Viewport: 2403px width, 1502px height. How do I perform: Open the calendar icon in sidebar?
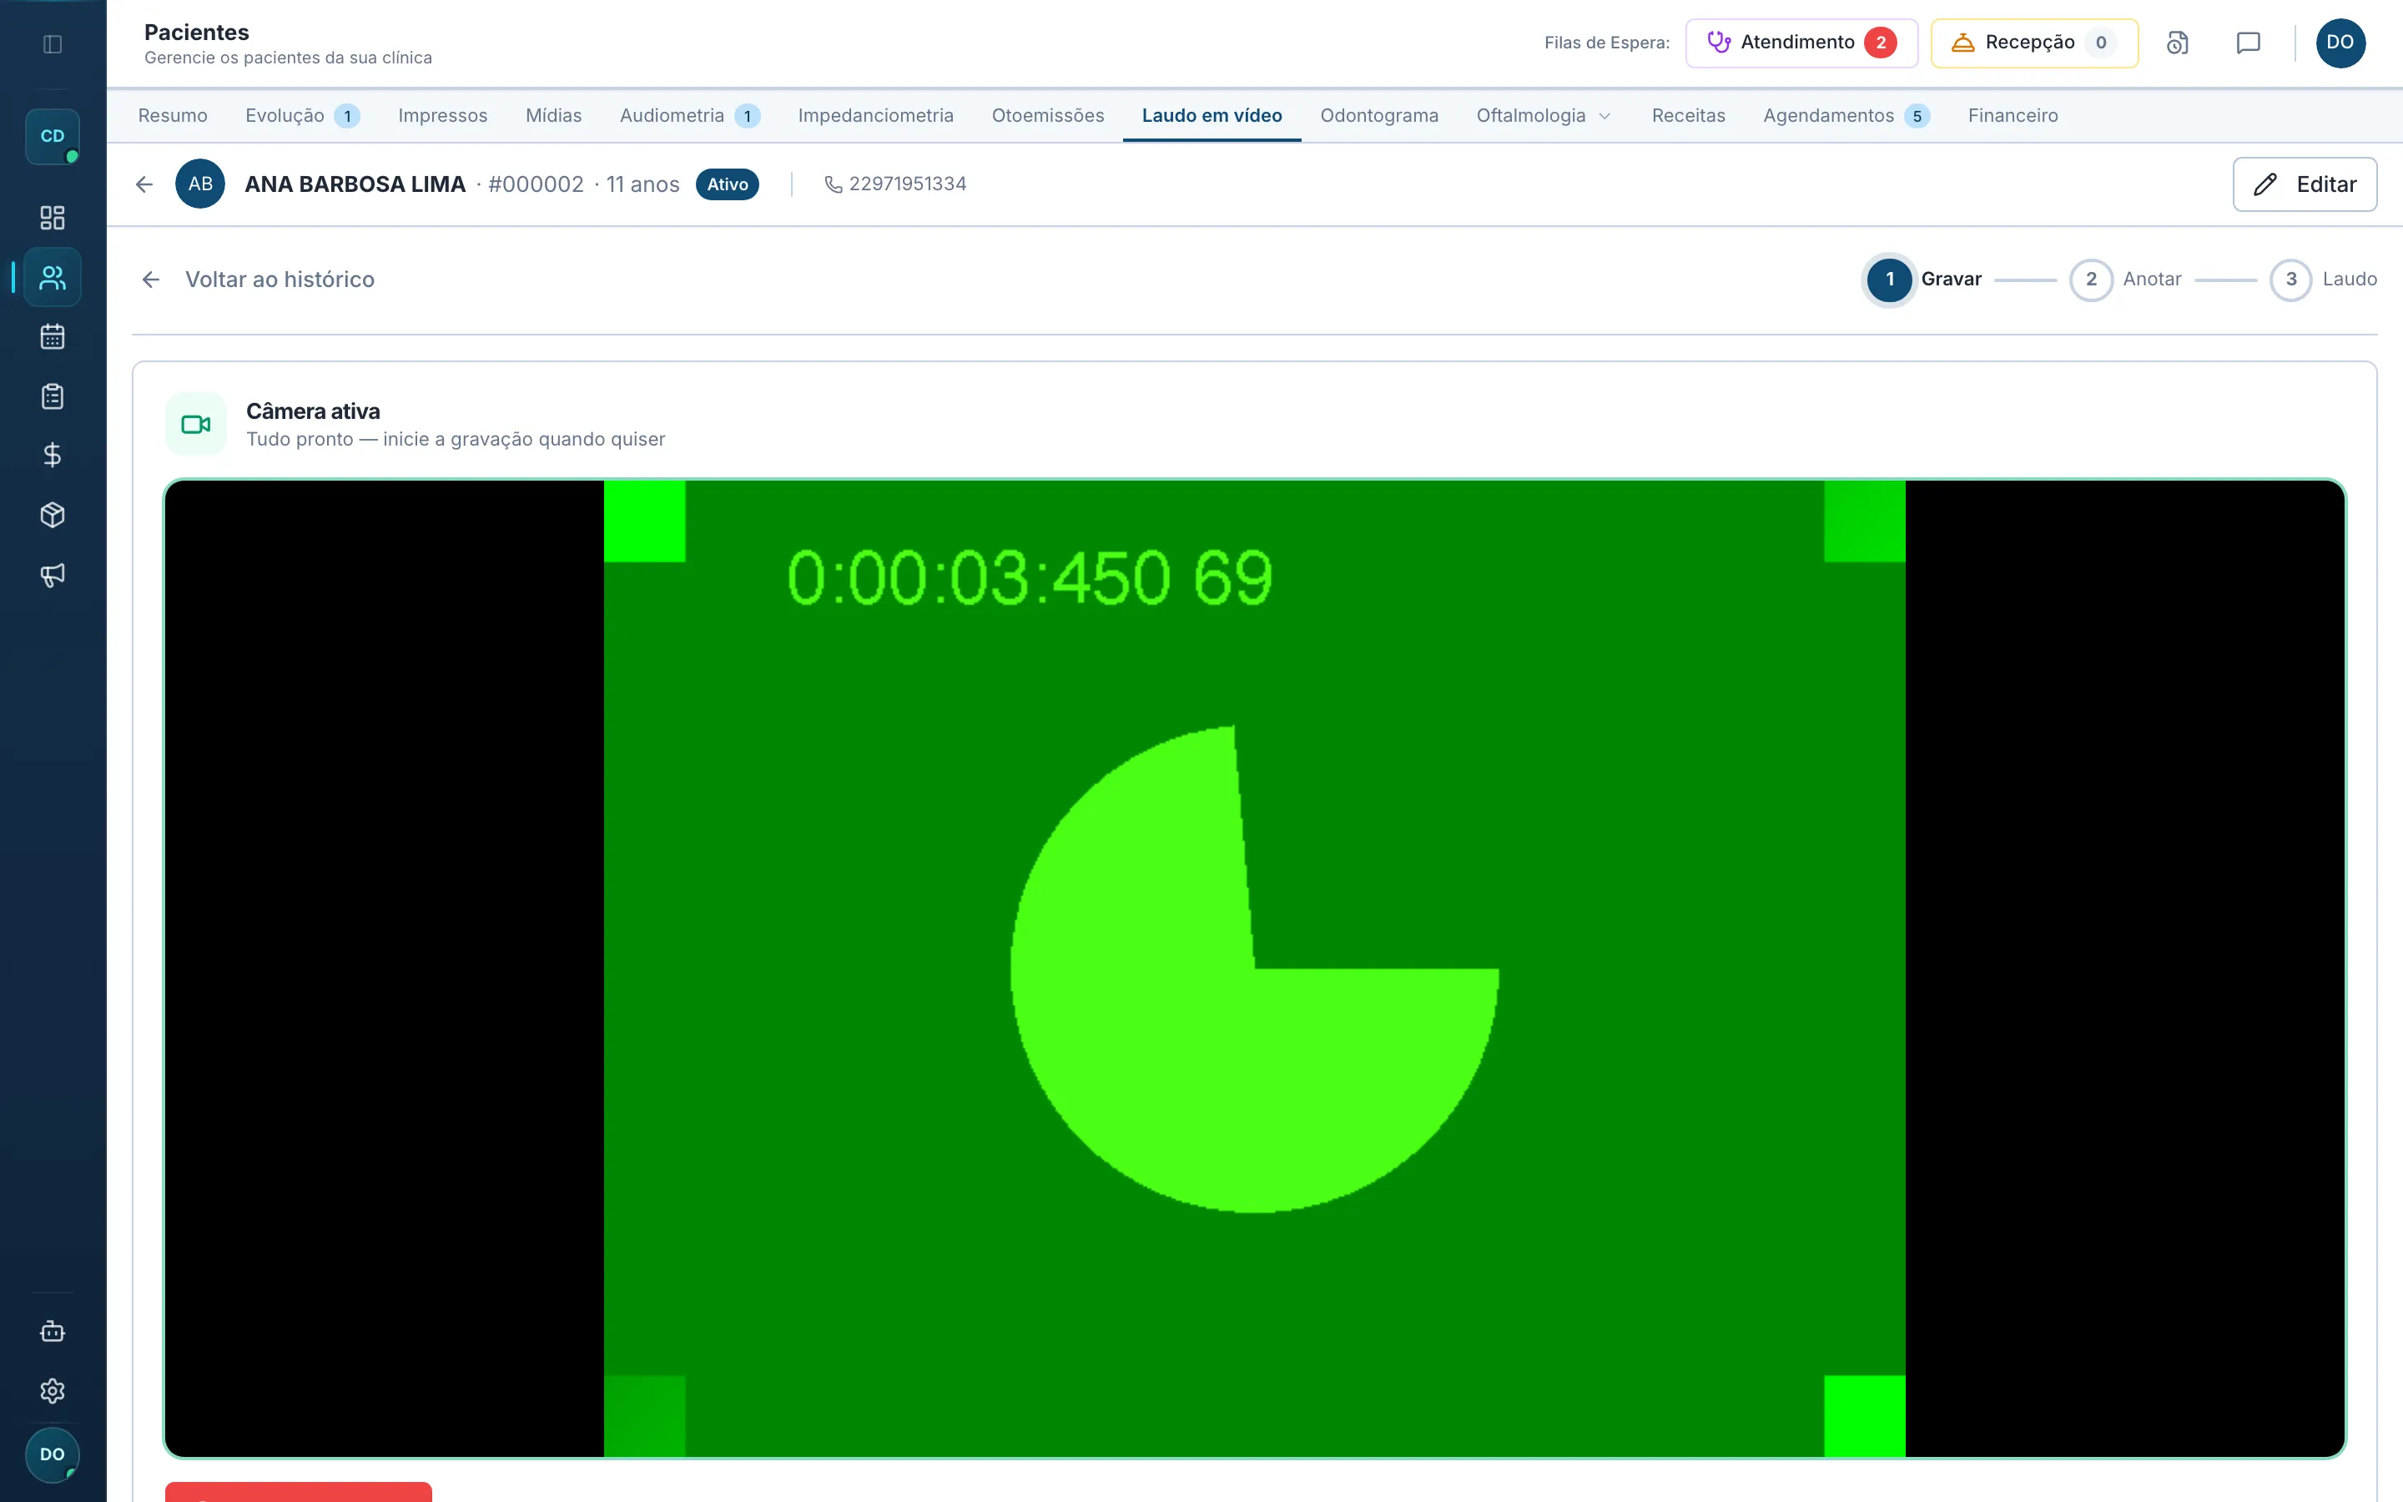(53, 337)
